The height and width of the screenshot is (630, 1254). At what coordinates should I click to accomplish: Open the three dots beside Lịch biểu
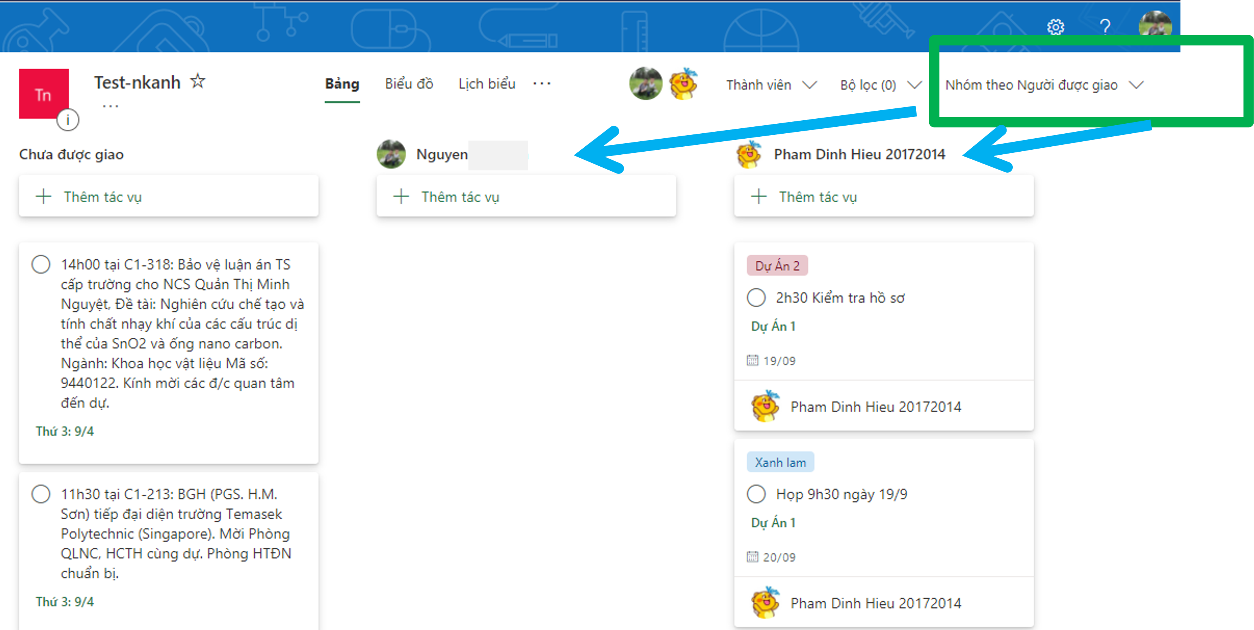pyautogui.click(x=541, y=84)
